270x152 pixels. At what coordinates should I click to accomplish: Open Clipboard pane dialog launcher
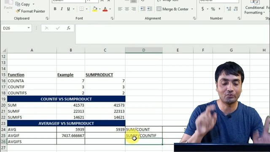(47, 18)
